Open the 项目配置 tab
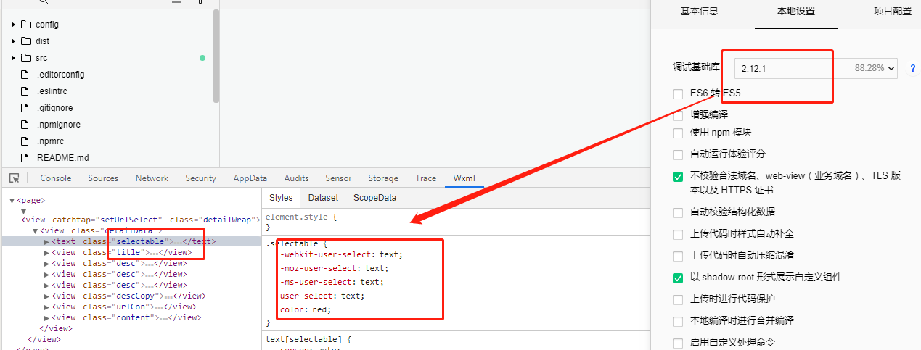The width and height of the screenshot is (921, 350). [893, 11]
